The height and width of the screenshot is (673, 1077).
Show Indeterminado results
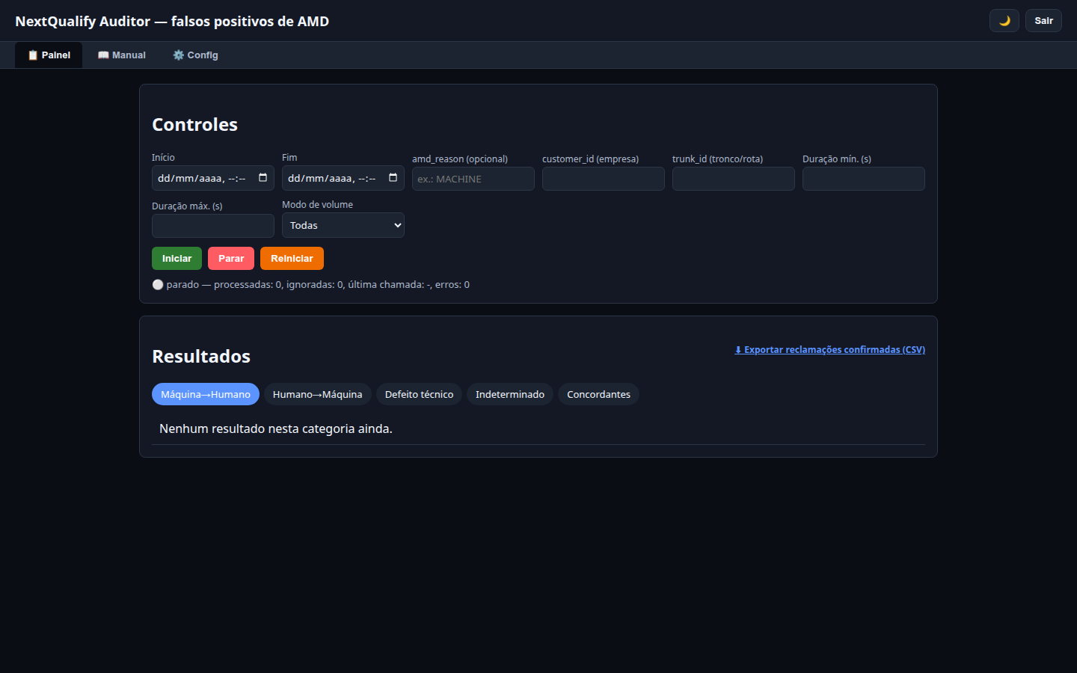pyautogui.click(x=510, y=394)
